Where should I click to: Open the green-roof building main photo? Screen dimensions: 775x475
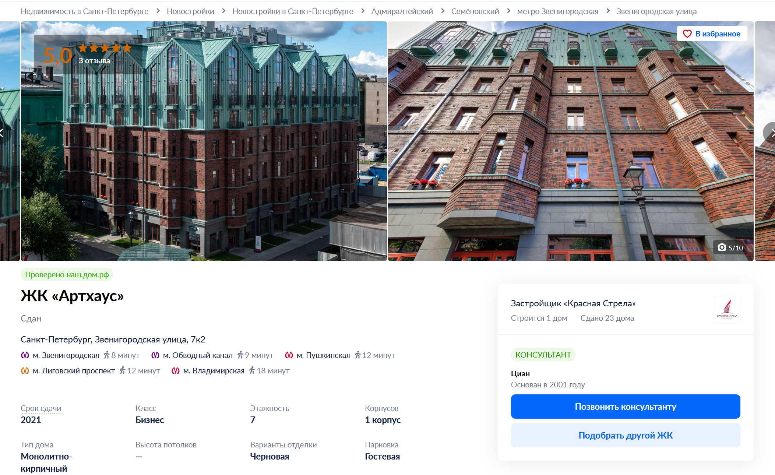[x=204, y=141]
